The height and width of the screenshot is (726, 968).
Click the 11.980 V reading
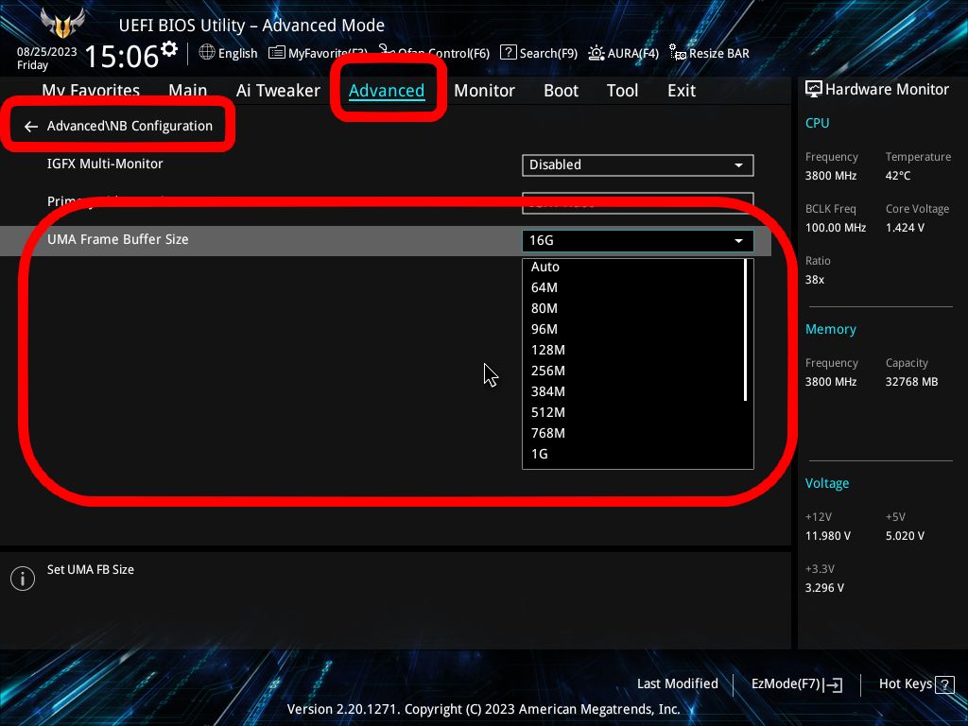click(x=828, y=536)
